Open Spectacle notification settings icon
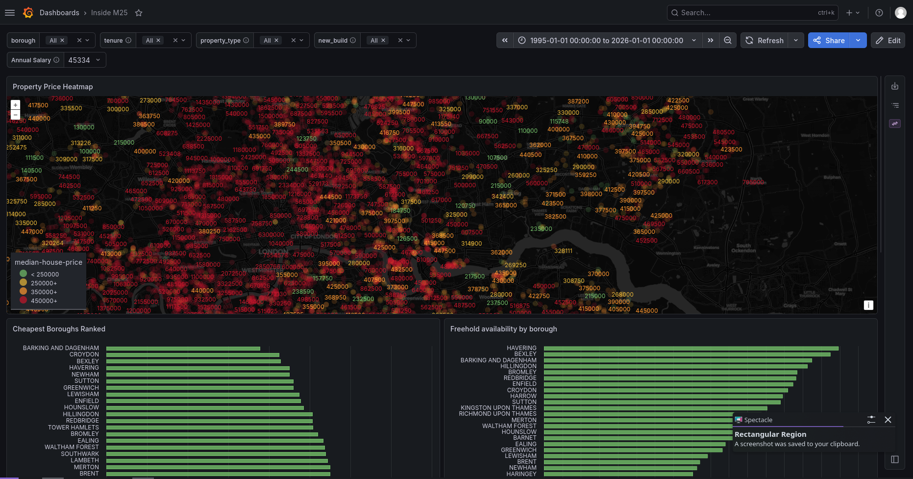 coord(871,420)
